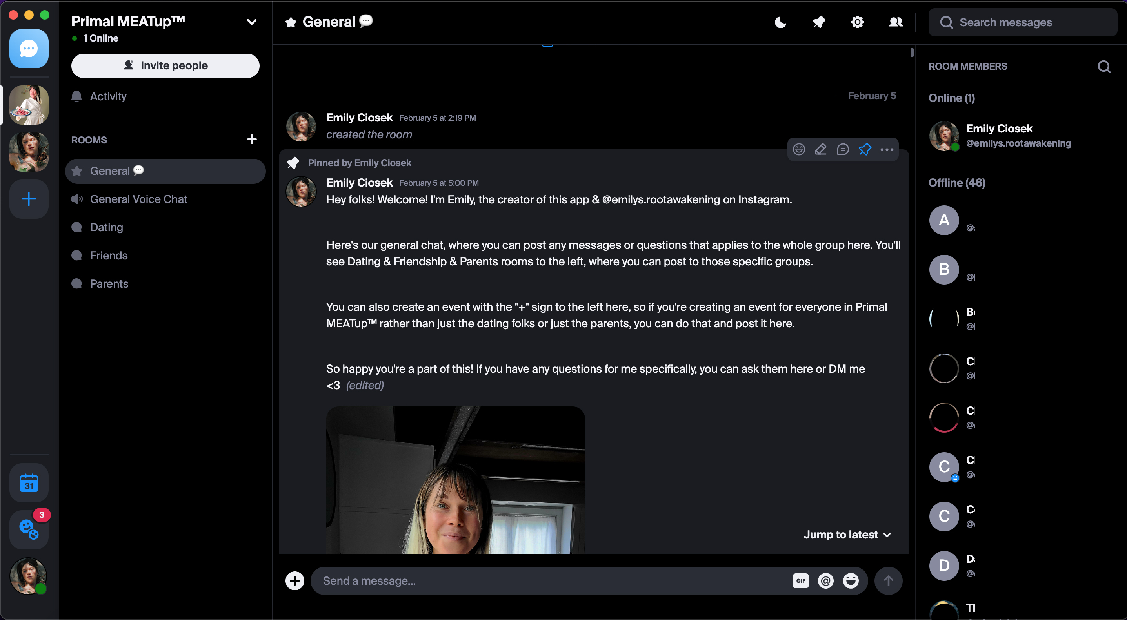Insert a mention with the @ icon
The width and height of the screenshot is (1127, 620).
click(825, 581)
